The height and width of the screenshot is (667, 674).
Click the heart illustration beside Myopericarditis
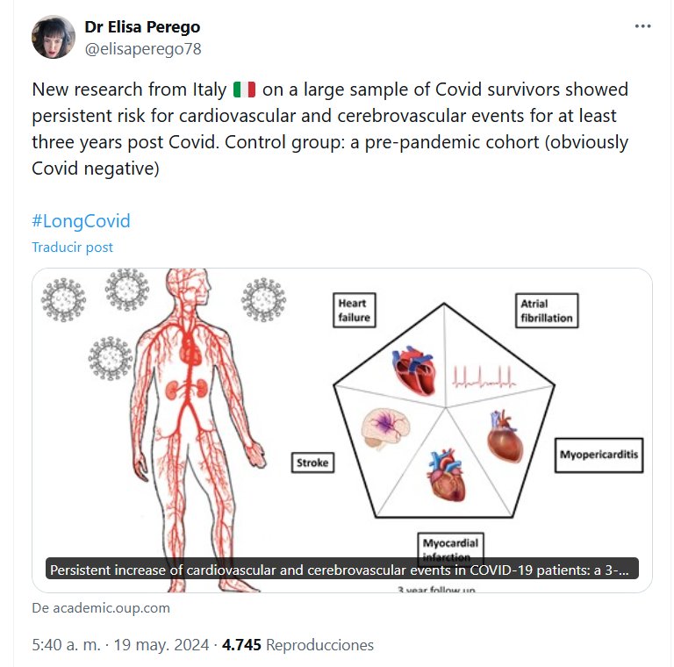[505, 437]
